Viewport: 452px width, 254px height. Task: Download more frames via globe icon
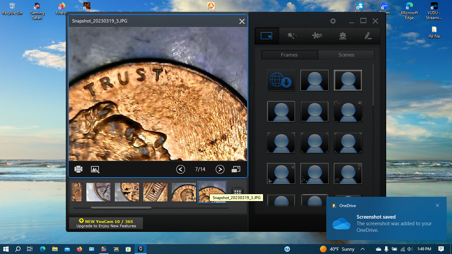(x=281, y=80)
